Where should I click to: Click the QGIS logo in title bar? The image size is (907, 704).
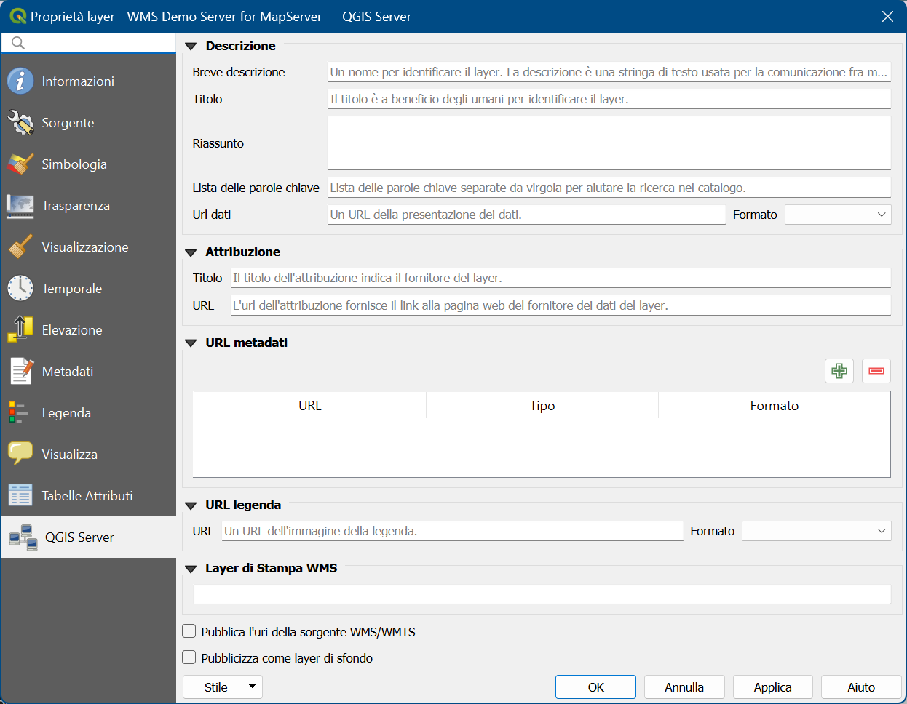(17, 16)
